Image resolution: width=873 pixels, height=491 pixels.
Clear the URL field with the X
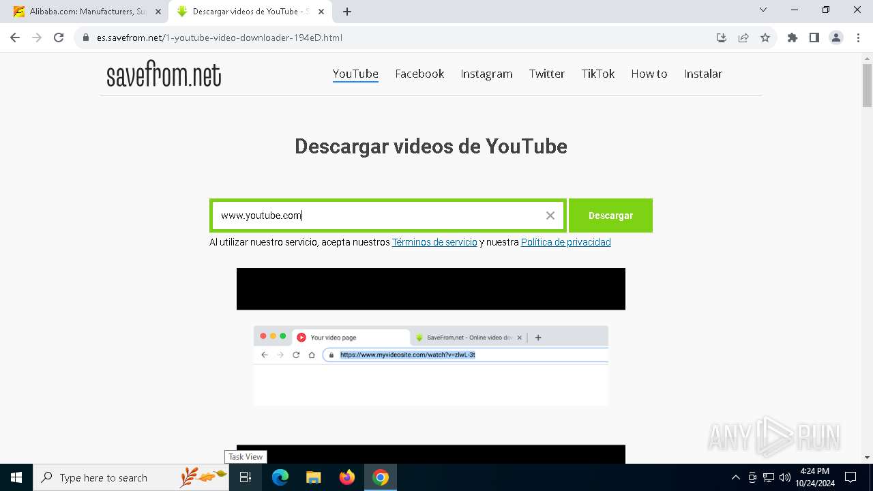(x=550, y=215)
